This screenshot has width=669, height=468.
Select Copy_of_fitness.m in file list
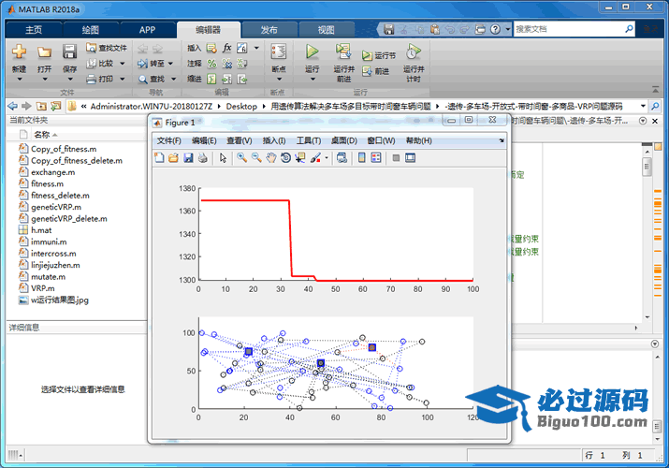tap(64, 149)
